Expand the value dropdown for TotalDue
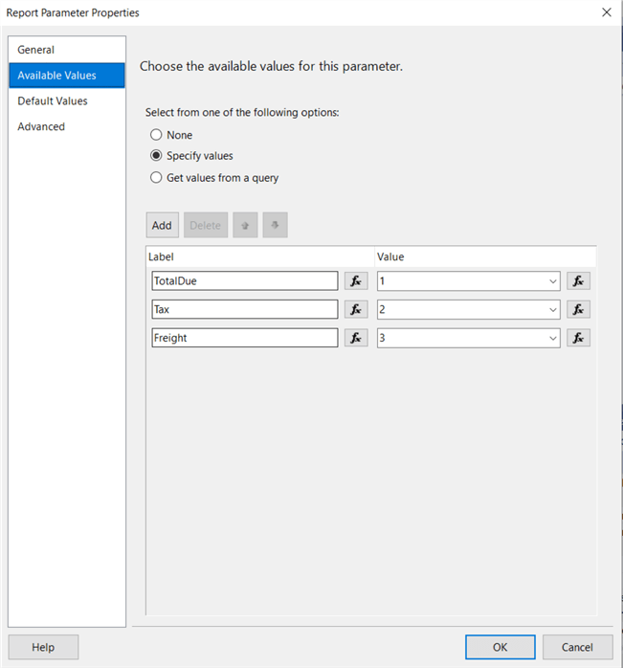 click(x=552, y=281)
